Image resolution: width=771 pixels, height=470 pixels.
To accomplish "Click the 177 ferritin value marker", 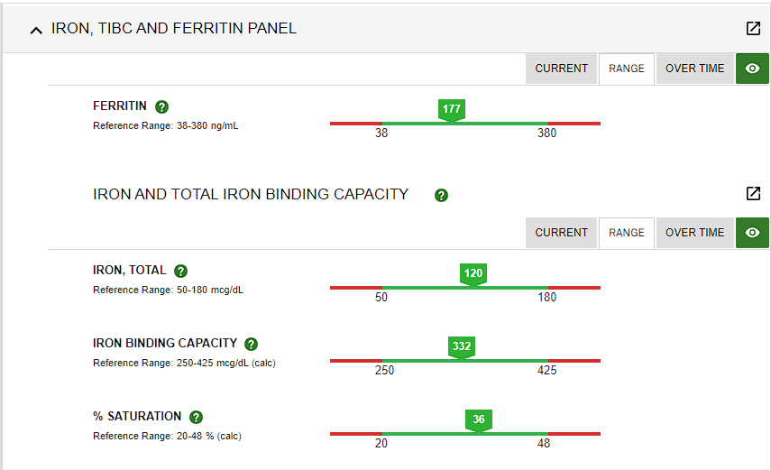I will 452,110.
